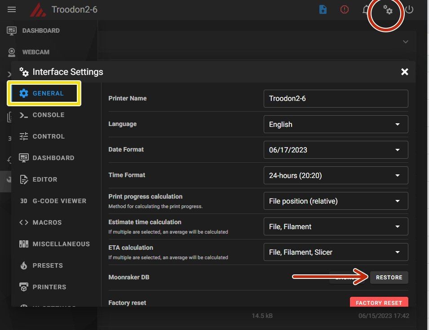Switch to the Control settings tab

(56, 136)
